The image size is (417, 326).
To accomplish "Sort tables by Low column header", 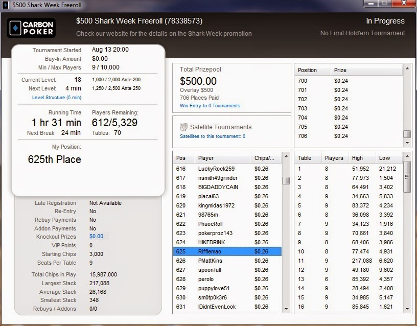I will tap(389, 158).
